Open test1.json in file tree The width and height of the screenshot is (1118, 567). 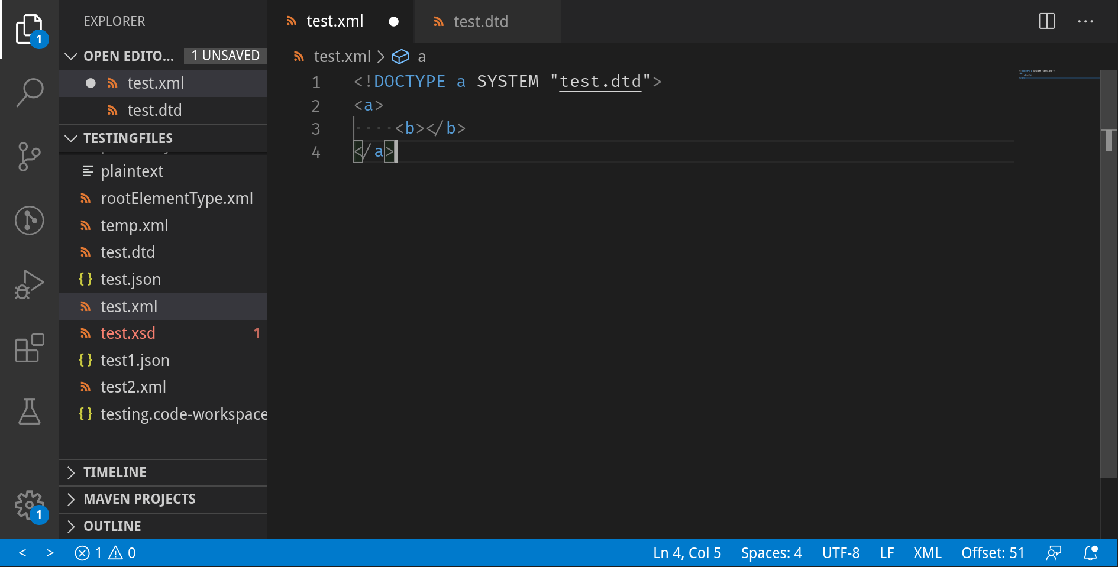point(163,361)
